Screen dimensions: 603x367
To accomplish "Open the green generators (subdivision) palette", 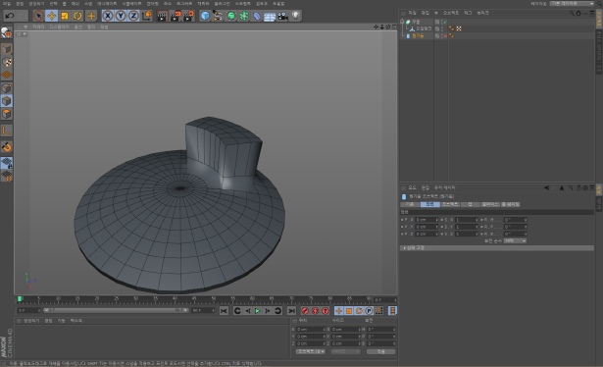I will click(231, 16).
